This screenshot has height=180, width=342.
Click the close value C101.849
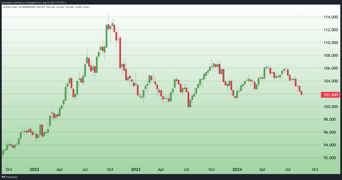click(x=69, y=7)
